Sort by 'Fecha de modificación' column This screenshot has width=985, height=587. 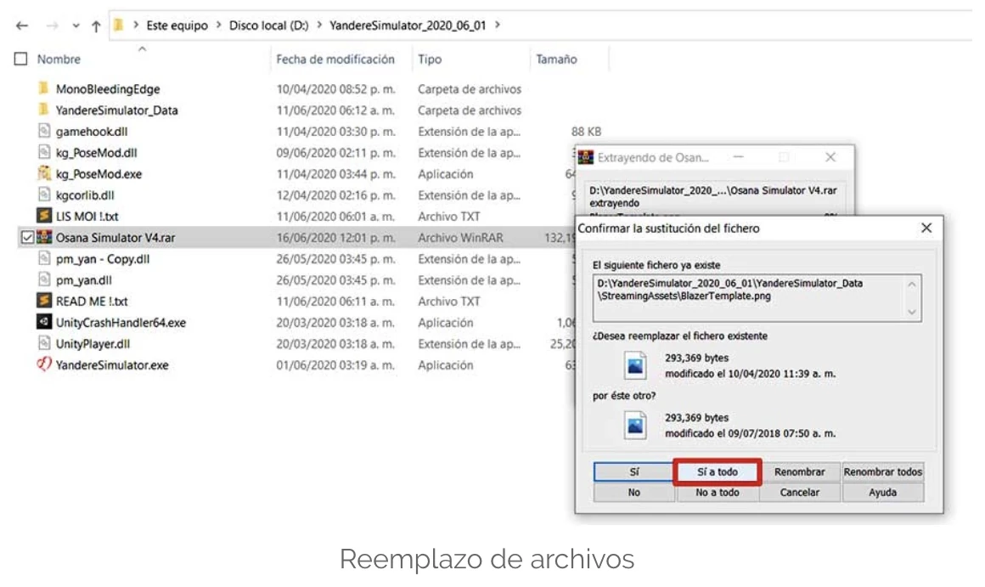[x=335, y=59]
